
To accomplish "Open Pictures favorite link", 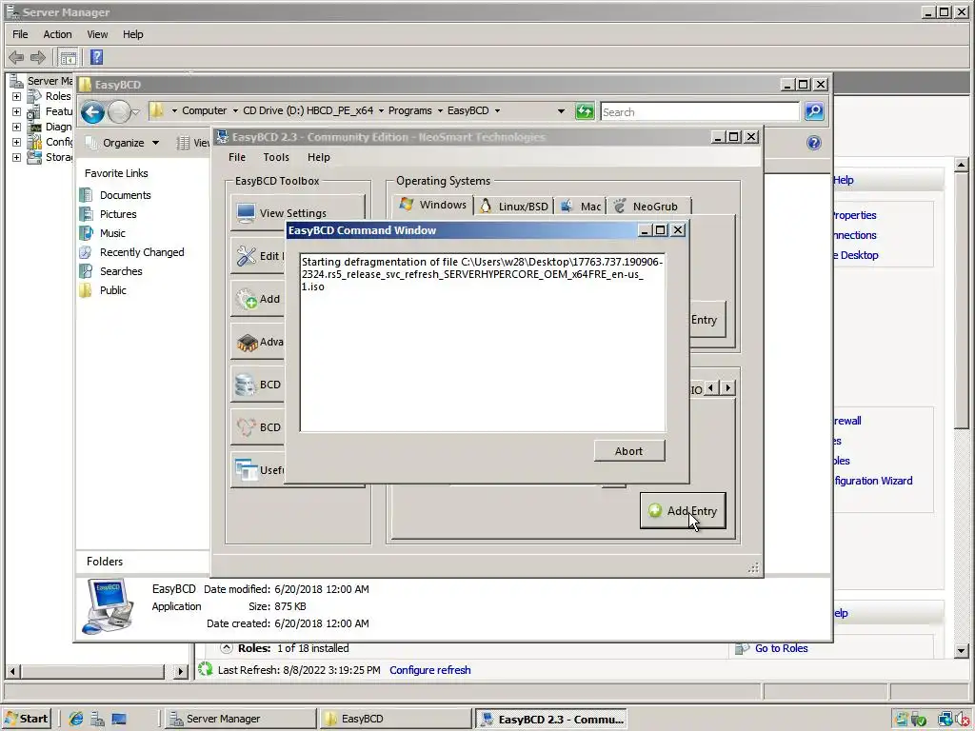I will tap(118, 214).
